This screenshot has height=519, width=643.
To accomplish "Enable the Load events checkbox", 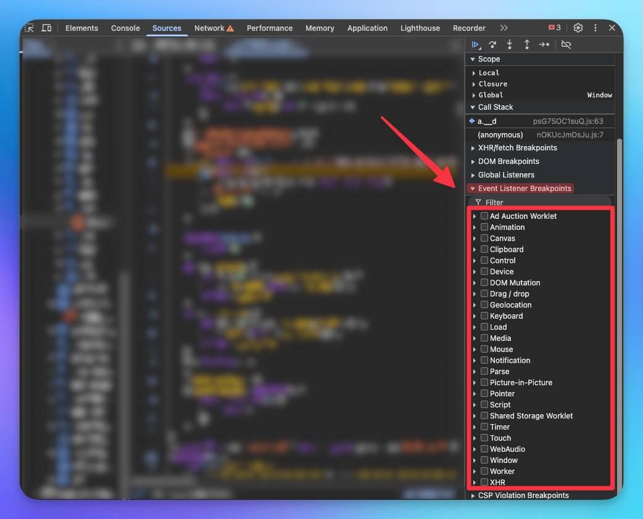I will [484, 327].
